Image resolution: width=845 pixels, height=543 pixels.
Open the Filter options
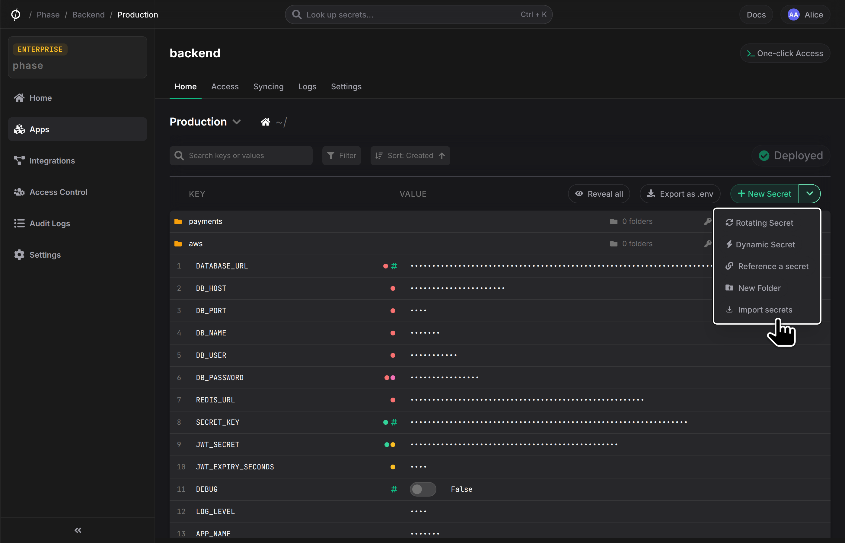point(341,155)
